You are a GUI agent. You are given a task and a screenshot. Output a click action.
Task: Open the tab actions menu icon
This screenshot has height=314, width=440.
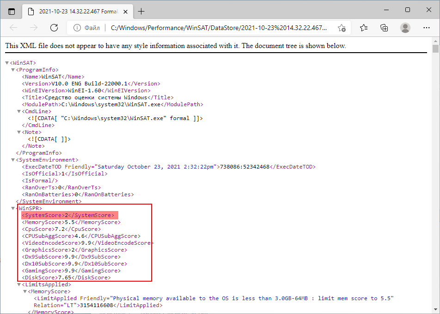point(11,10)
